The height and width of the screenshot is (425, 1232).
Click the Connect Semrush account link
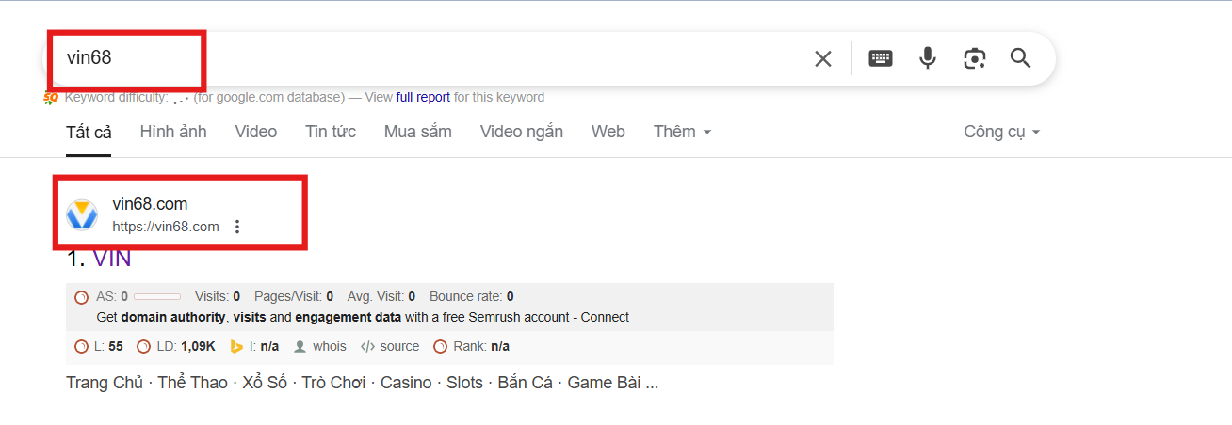pyautogui.click(x=605, y=317)
